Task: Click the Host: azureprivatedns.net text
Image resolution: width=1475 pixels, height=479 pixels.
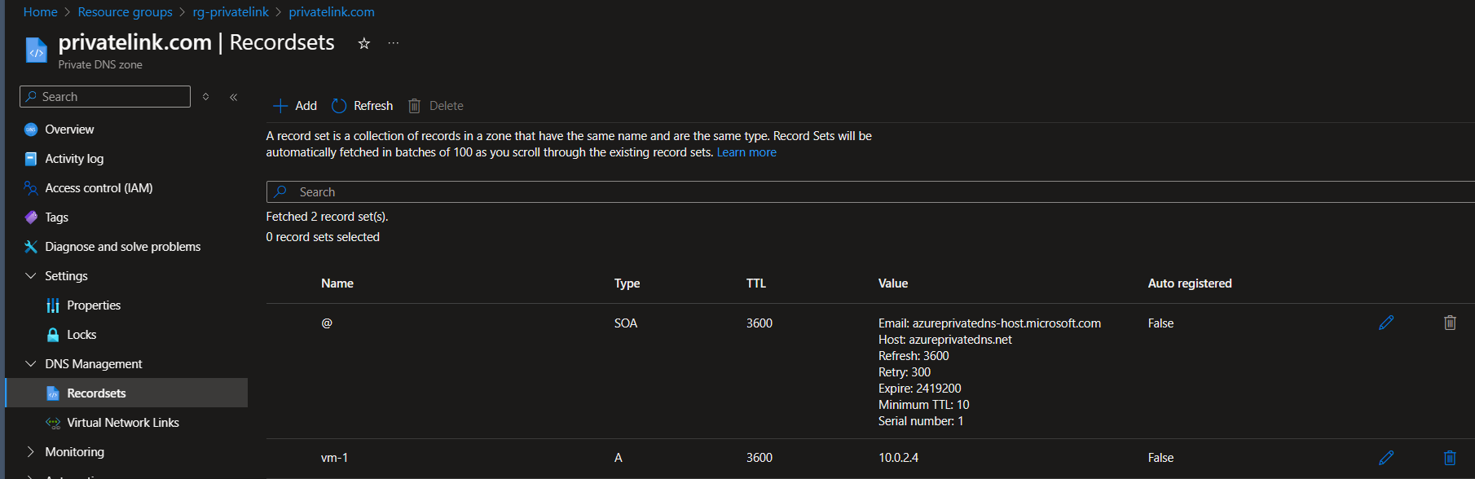Action: coord(944,340)
